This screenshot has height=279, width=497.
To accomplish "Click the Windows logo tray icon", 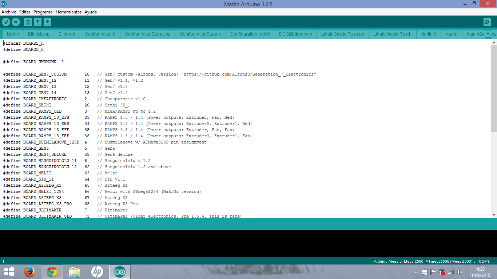I will tap(425, 272).
